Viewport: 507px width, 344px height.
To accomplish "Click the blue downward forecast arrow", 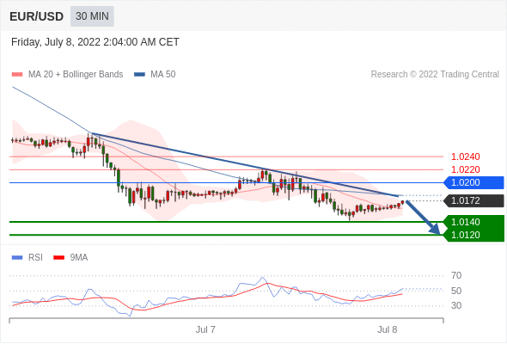I will [x=423, y=218].
